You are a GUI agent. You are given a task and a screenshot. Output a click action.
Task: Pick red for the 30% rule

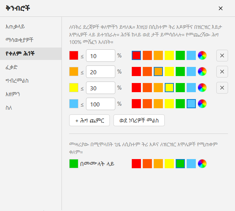(x=137, y=88)
